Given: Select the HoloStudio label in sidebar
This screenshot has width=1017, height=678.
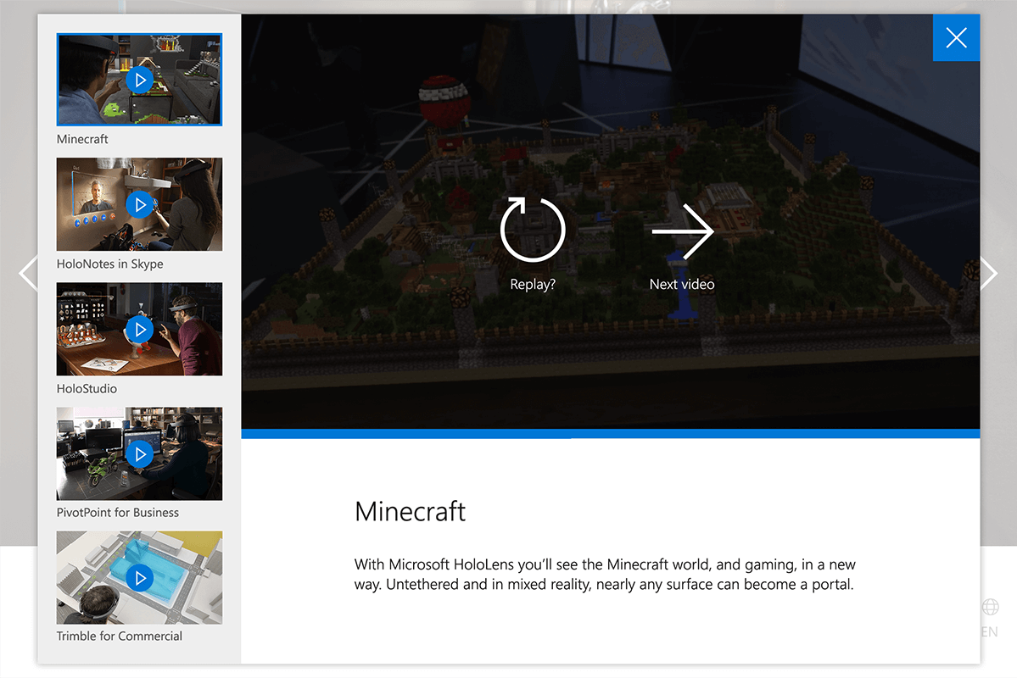Looking at the screenshot, I should click(x=87, y=389).
